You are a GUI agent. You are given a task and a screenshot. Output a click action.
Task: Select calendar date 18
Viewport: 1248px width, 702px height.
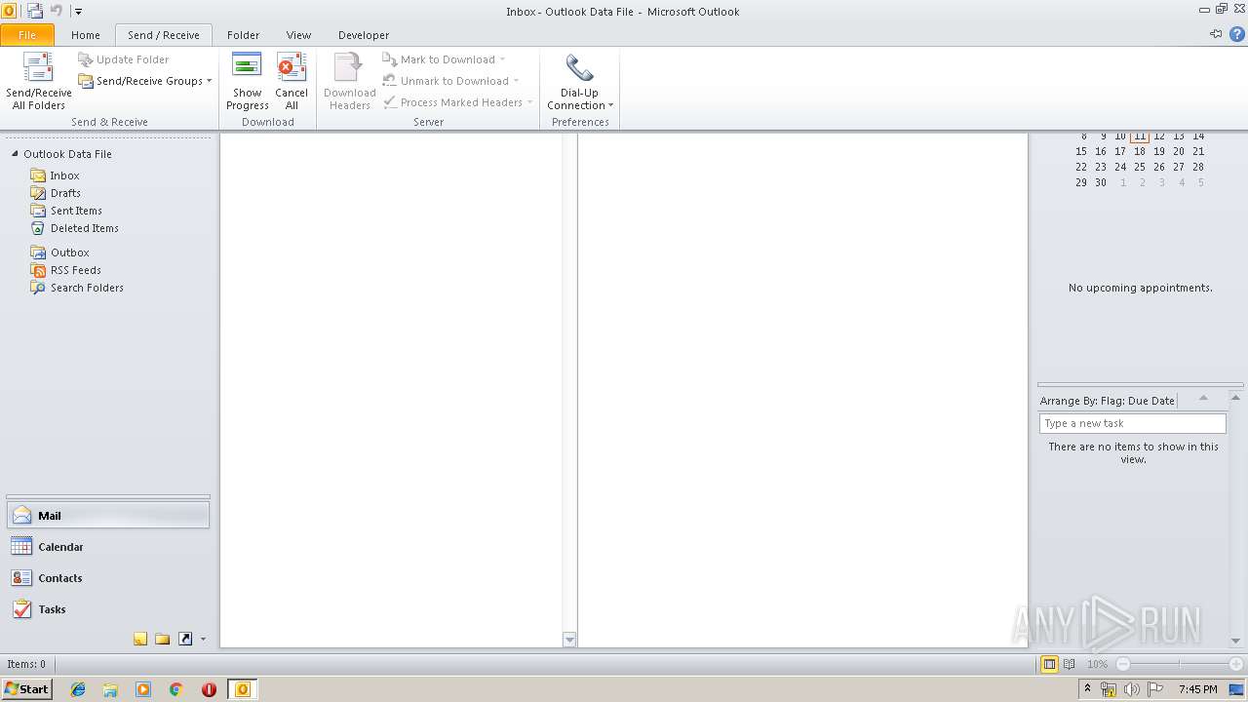(x=1139, y=151)
